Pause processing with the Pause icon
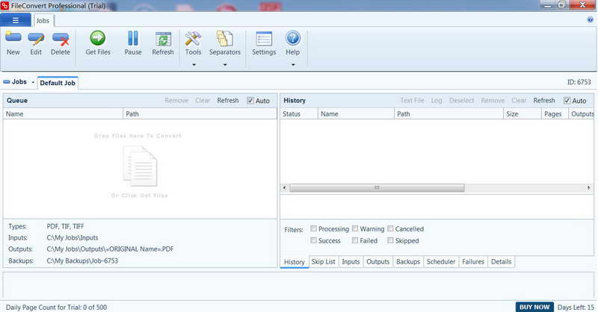 (x=133, y=38)
